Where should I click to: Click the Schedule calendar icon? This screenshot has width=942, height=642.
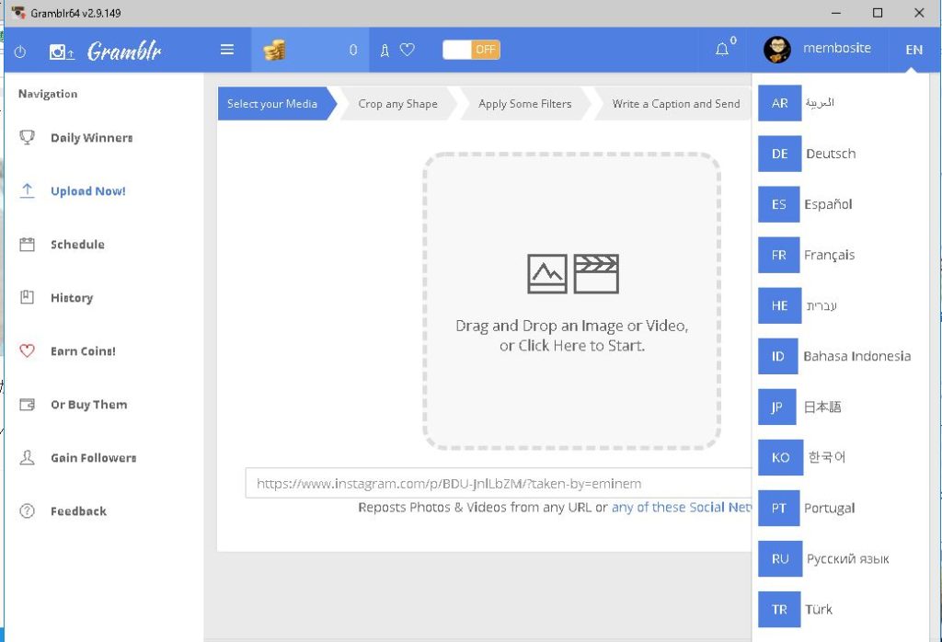[27, 245]
